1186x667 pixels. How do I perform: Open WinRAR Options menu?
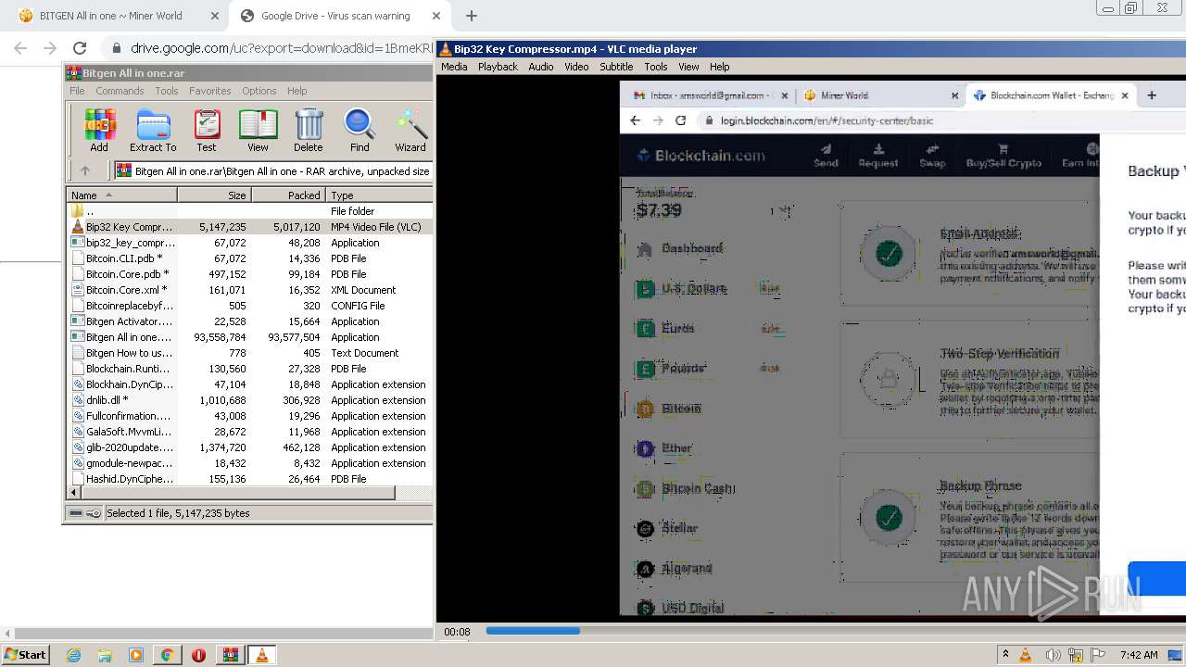click(259, 91)
